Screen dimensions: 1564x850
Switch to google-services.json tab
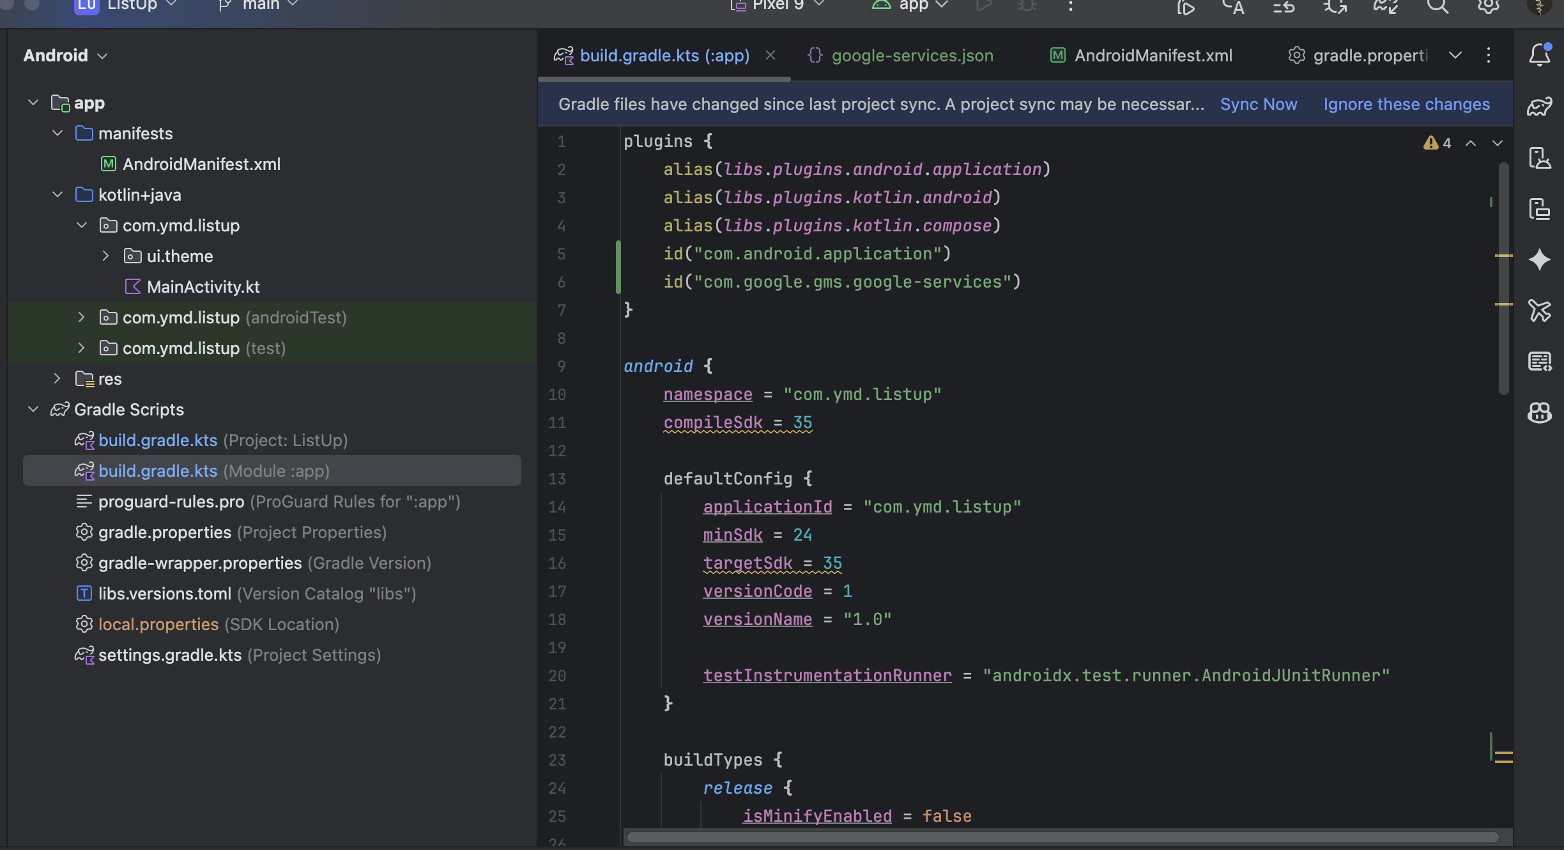(912, 56)
